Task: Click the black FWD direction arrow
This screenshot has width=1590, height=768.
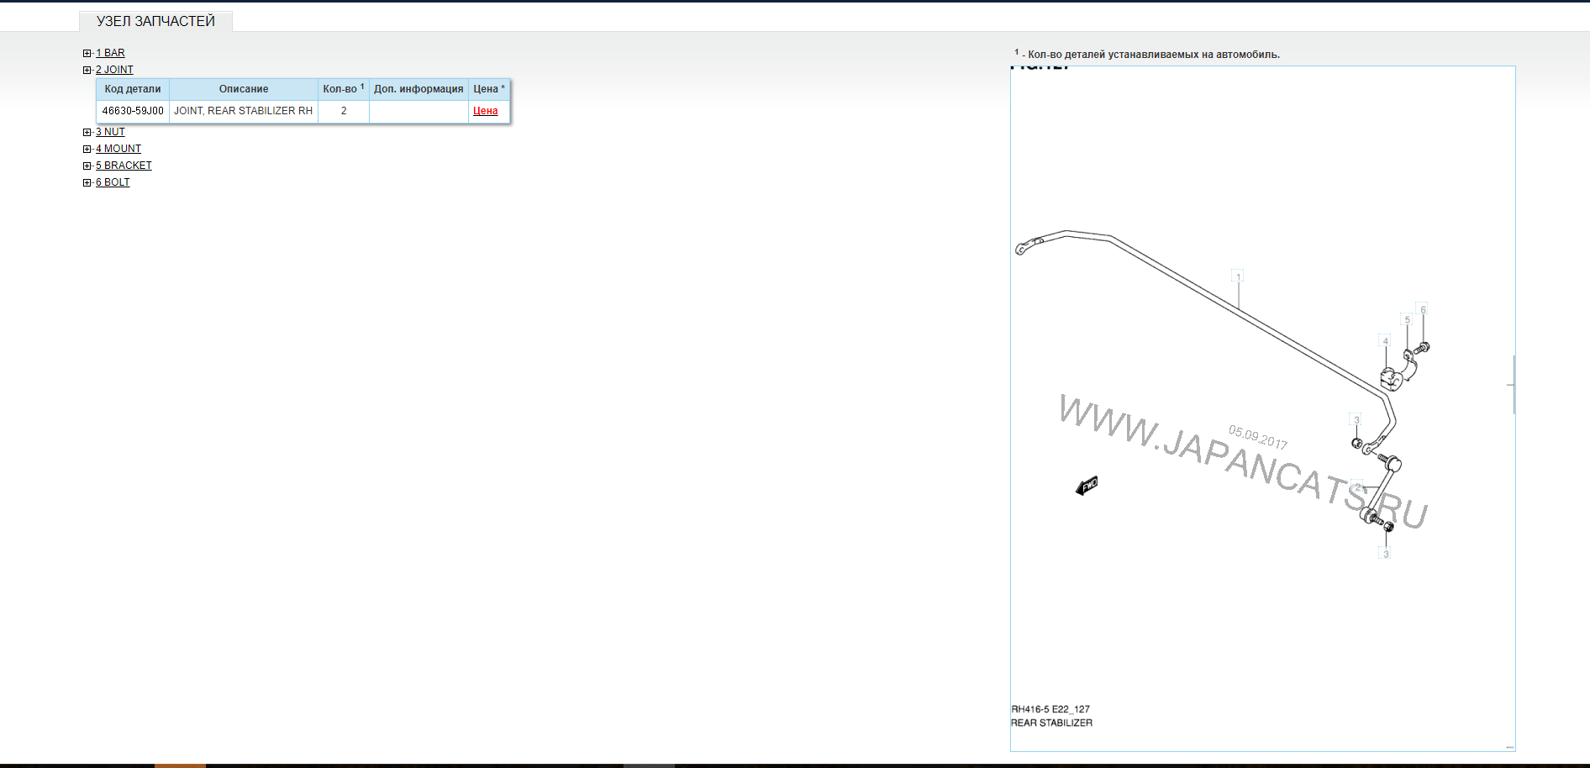Action: [1087, 486]
